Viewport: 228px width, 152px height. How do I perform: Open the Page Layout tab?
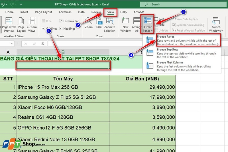pyautogui.click(x=44, y=12)
